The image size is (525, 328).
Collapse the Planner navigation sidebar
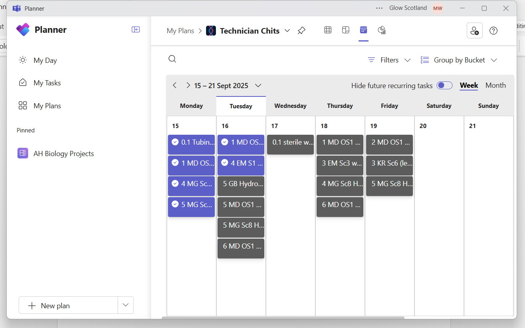[x=136, y=30]
